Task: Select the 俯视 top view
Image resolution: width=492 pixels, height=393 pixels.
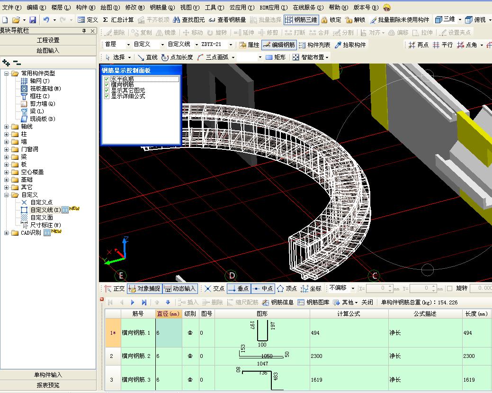Action: (475, 20)
